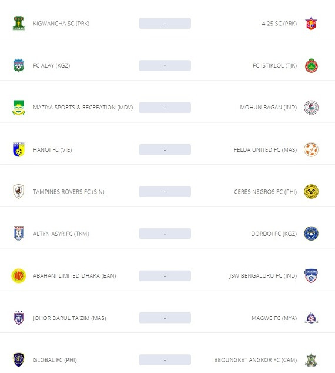Click the Magwe FC team name
The width and height of the screenshot is (335, 373).
[274, 318]
